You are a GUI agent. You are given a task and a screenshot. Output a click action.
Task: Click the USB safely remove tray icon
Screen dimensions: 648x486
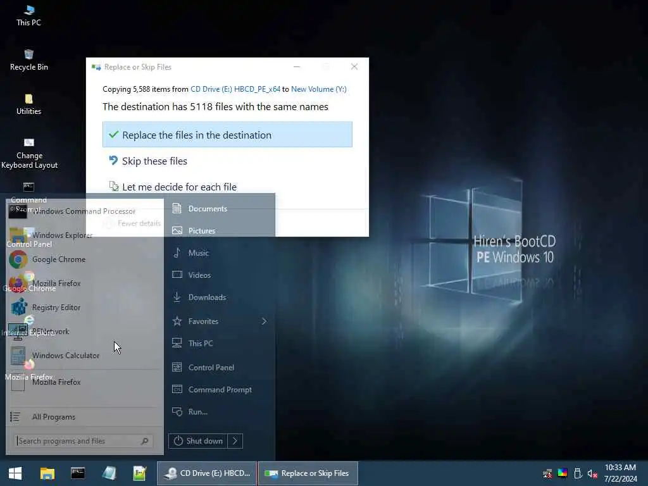click(x=578, y=473)
